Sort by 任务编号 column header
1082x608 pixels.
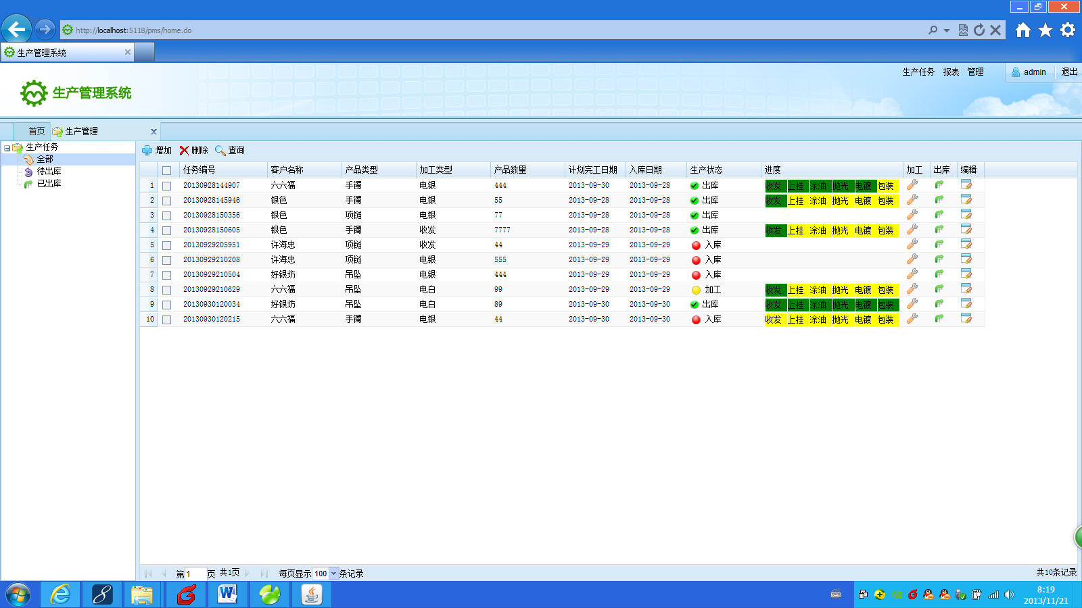click(223, 170)
